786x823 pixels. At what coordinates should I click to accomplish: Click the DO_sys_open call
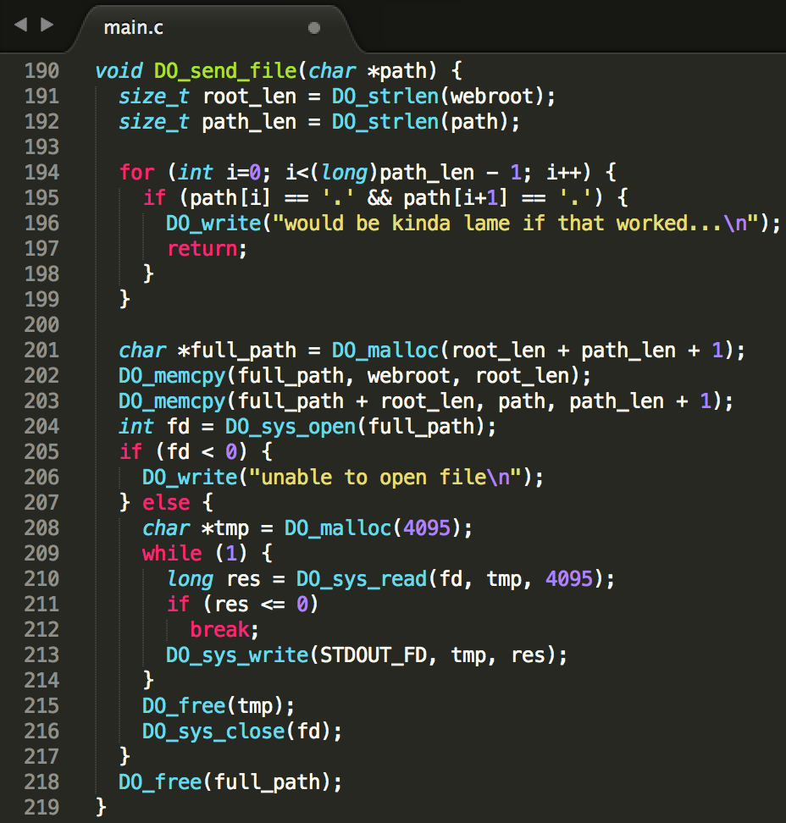(291, 426)
